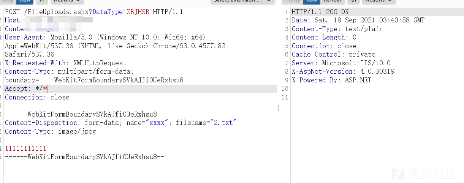
Task: Select the response Raw tab
Action: (312, 1)
